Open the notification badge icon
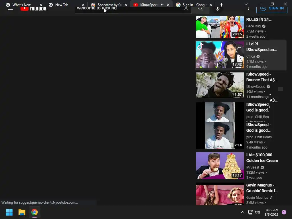Image resolution: width=292 pixels, height=219 pixels. [284, 212]
